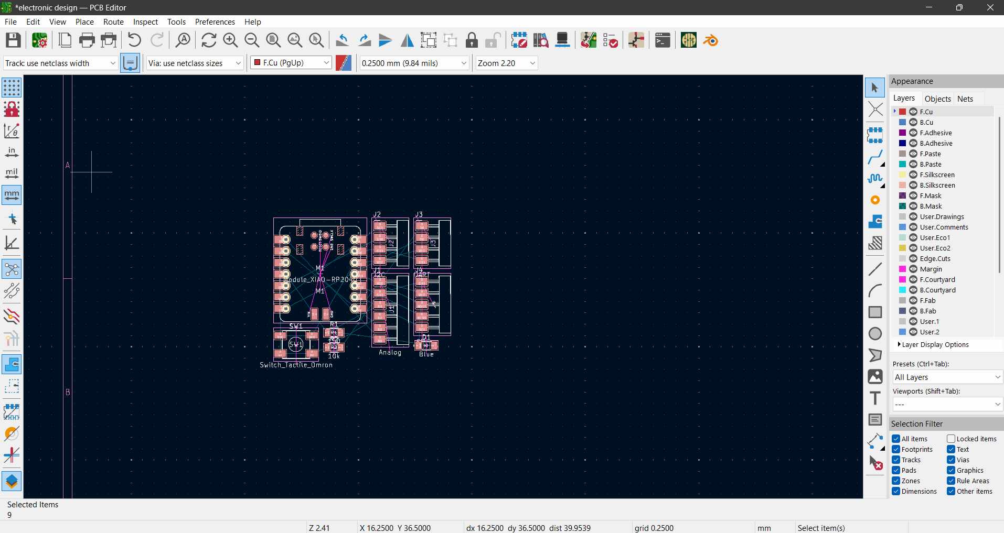The height and width of the screenshot is (533, 1004).
Task: Open the Route menu
Action: pyautogui.click(x=113, y=21)
